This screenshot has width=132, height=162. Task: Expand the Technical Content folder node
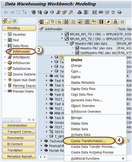pos(41,141)
